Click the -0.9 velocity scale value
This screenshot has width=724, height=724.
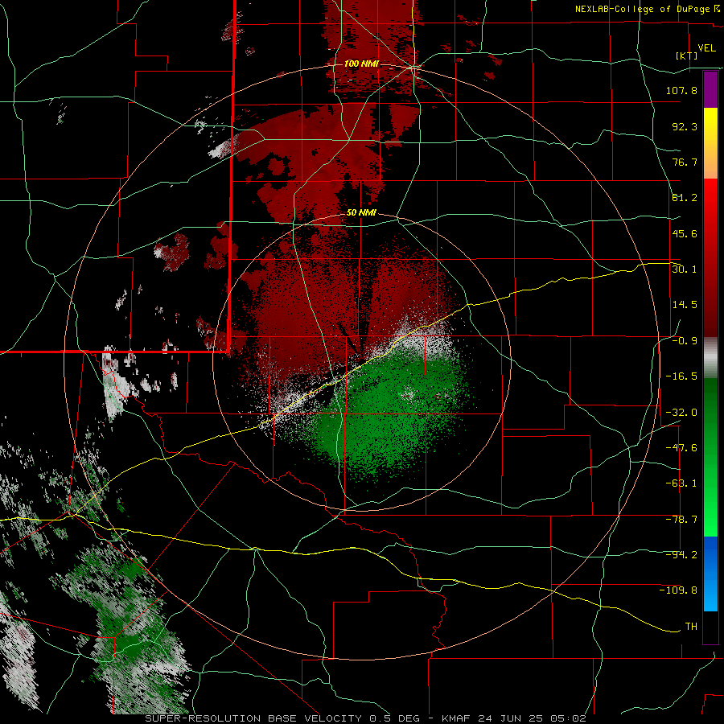[x=685, y=341]
